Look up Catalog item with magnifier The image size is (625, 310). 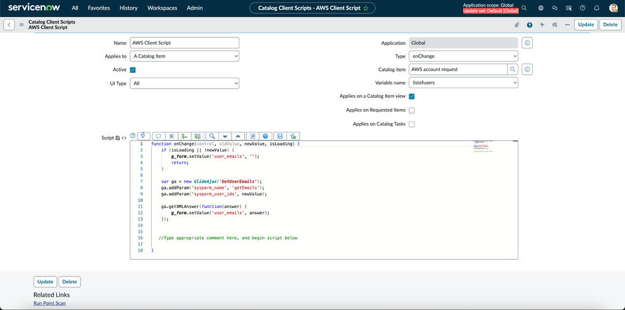[x=513, y=69]
